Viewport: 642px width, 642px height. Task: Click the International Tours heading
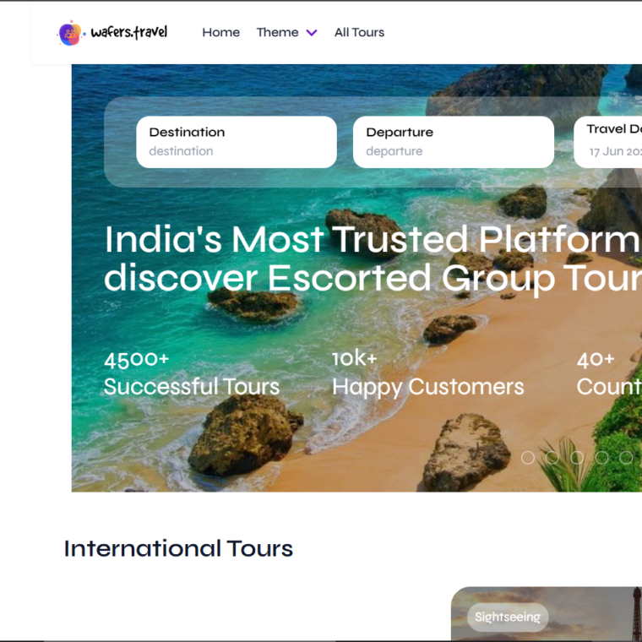tap(178, 548)
